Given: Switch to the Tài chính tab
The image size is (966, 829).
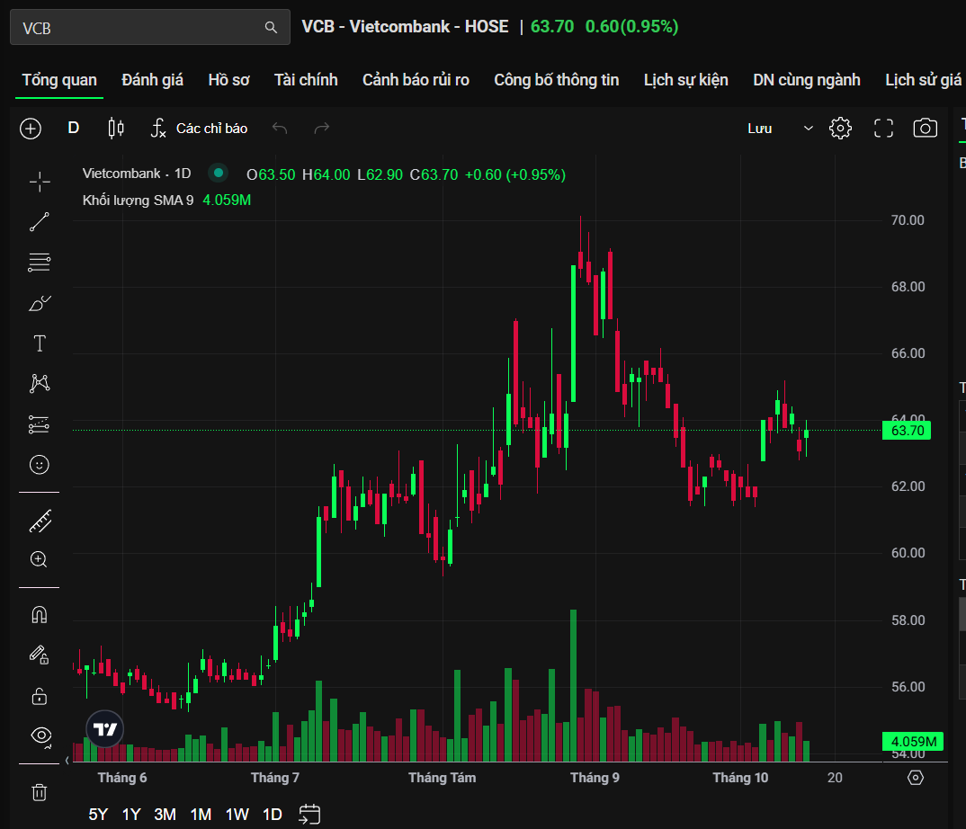Looking at the screenshot, I should [306, 80].
